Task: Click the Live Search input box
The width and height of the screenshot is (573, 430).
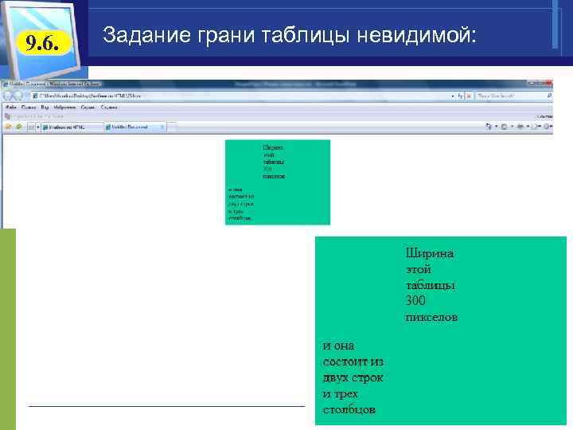Action: tap(510, 96)
